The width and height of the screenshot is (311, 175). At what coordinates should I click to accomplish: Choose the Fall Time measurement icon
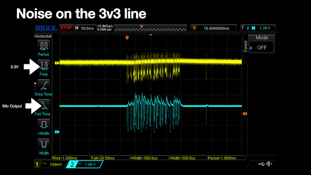(x=44, y=105)
